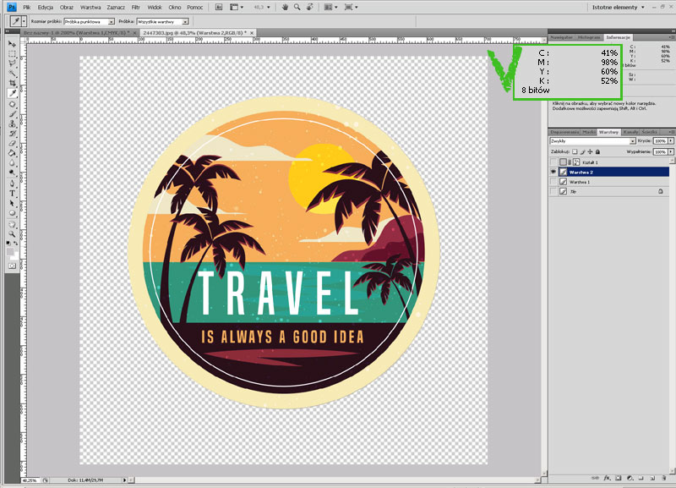Show the Kształt 1 layer

(x=553, y=162)
